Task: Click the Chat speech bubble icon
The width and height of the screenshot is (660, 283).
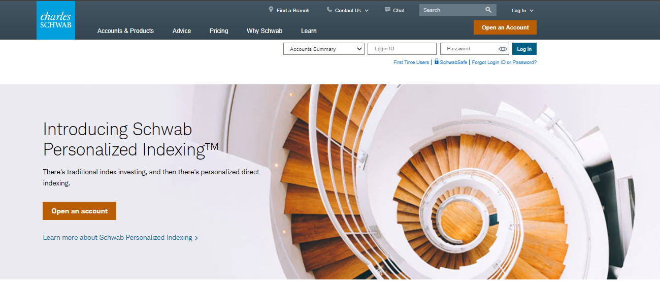Action: (388, 10)
